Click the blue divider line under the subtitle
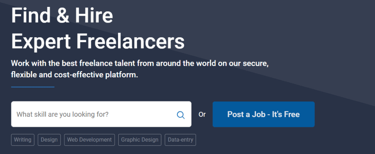Image resolution: width=375 pixels, height=154 pixels. 33,87
